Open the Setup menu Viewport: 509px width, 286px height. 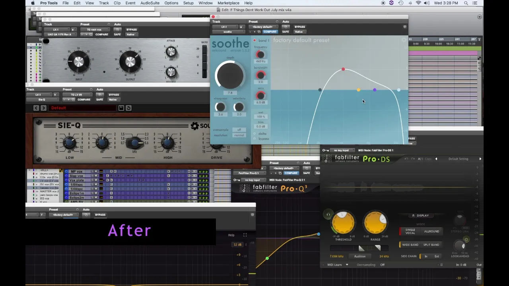pos(188,3)
